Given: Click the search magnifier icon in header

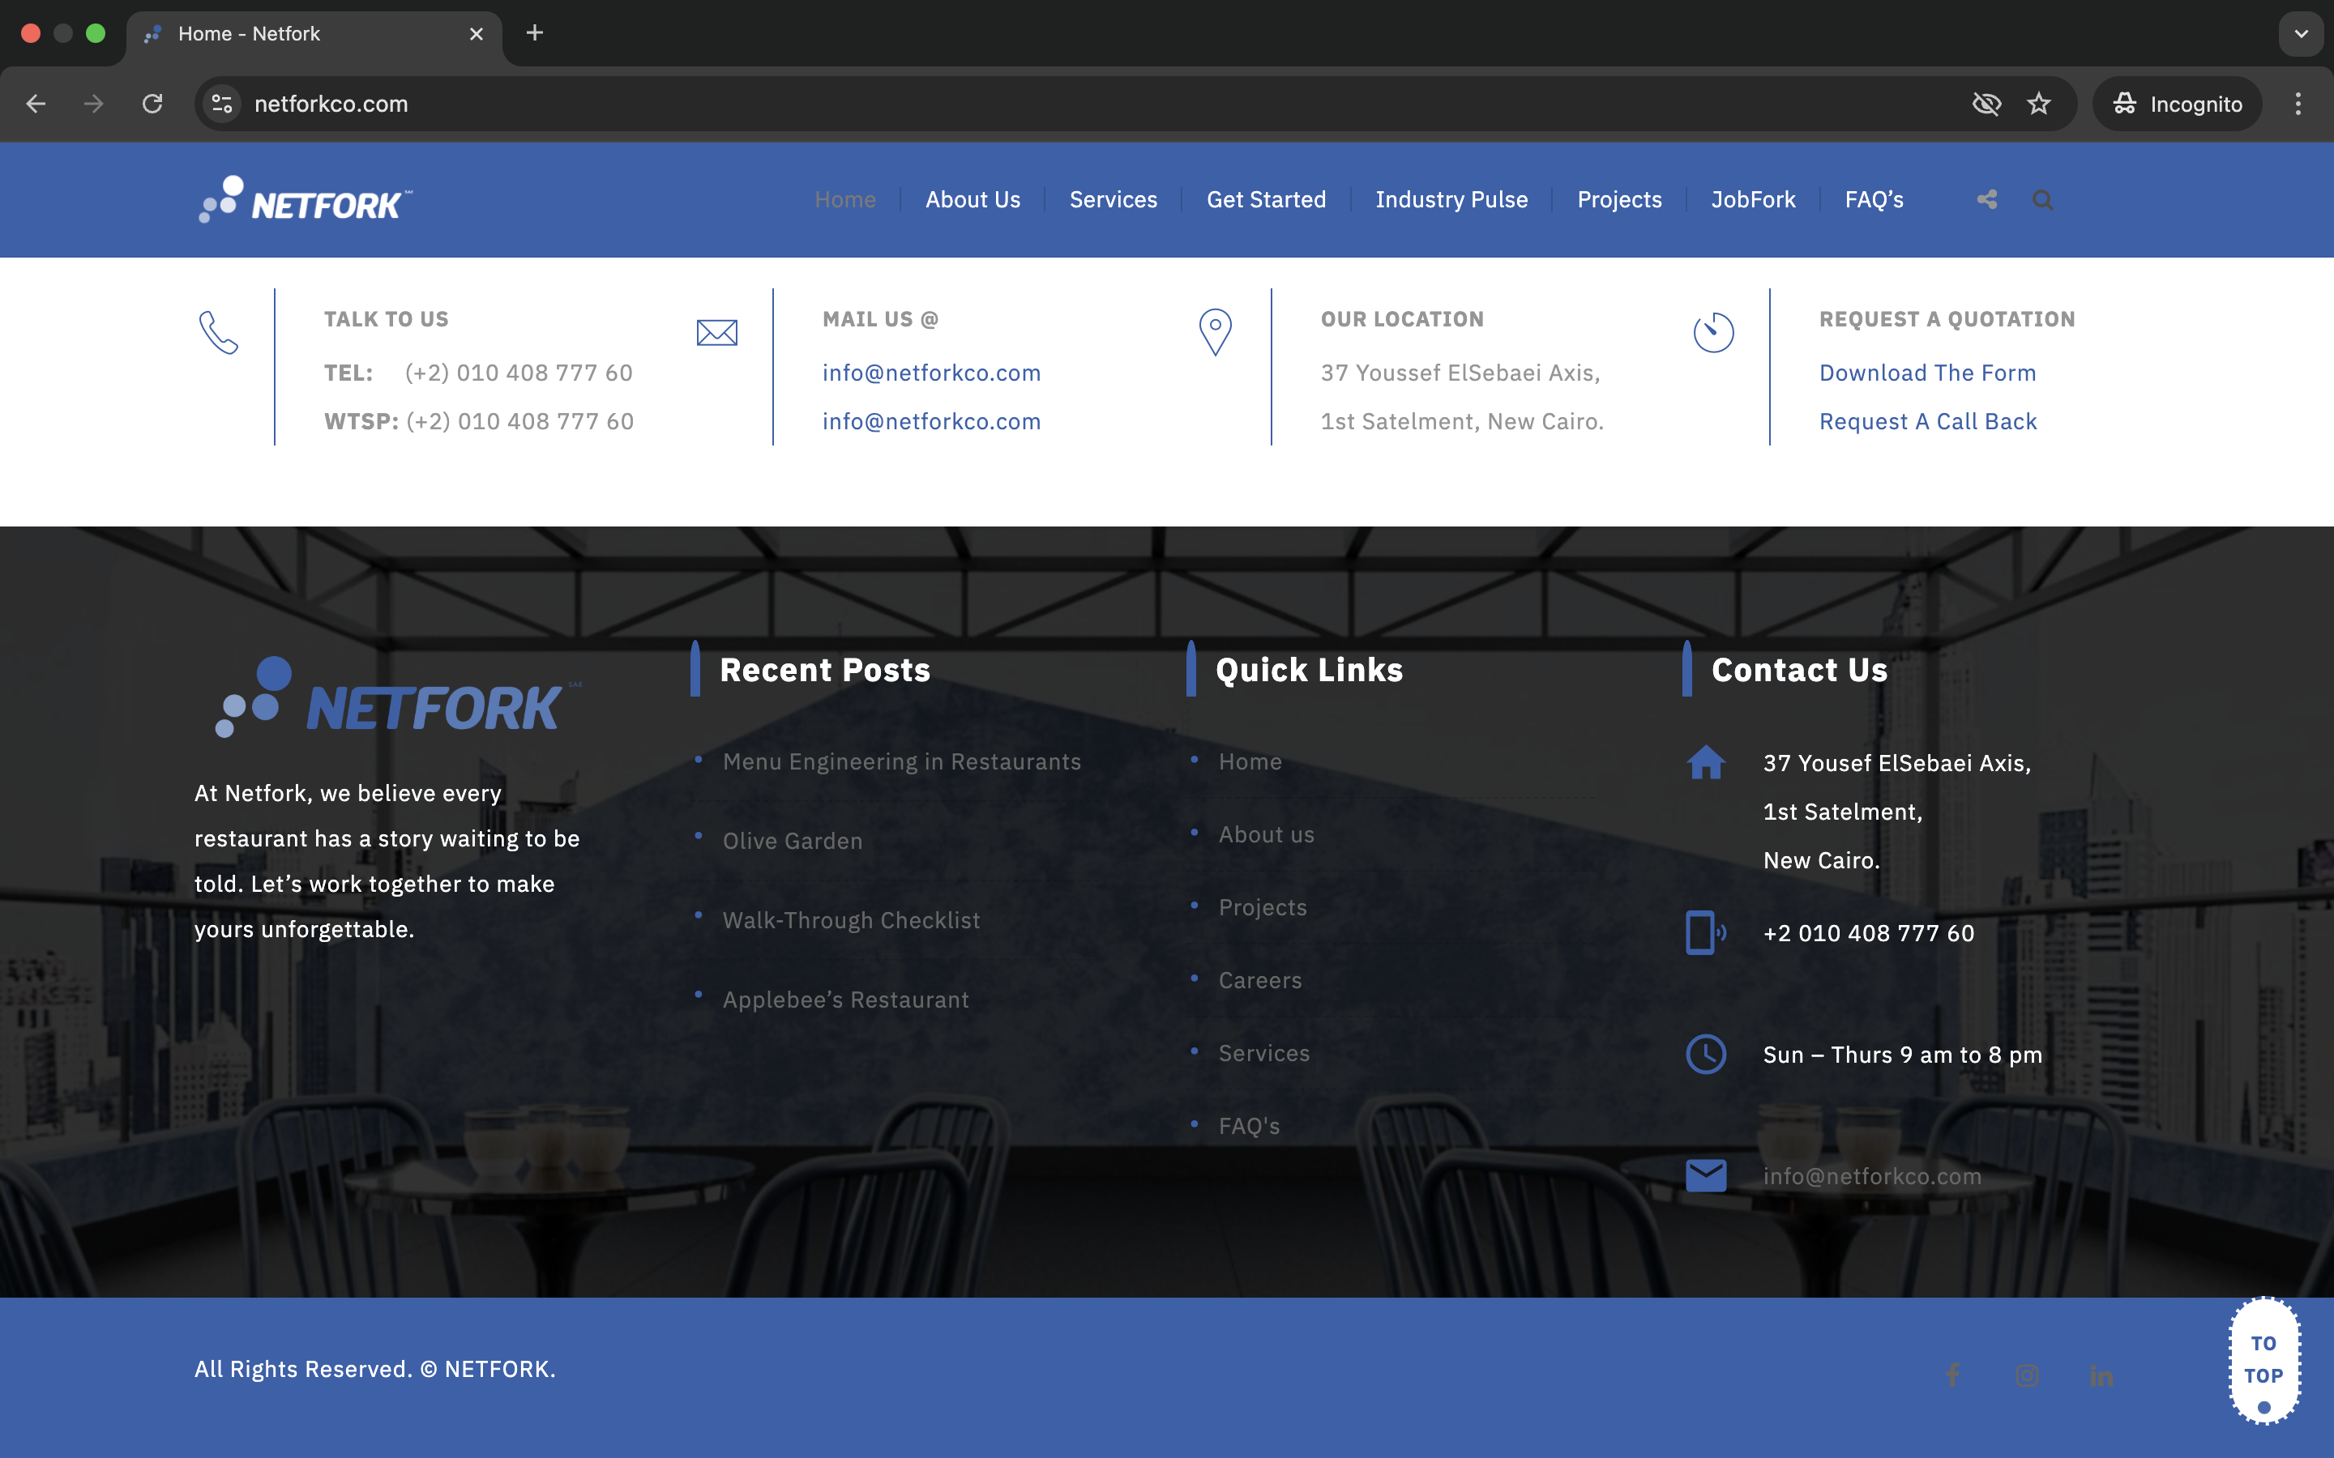Looking at the screenshot, I should (2043, 199).
